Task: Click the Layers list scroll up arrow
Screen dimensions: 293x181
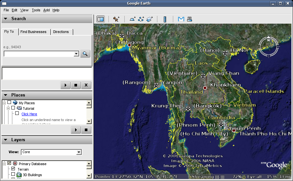Action: [x=89, y=164]
